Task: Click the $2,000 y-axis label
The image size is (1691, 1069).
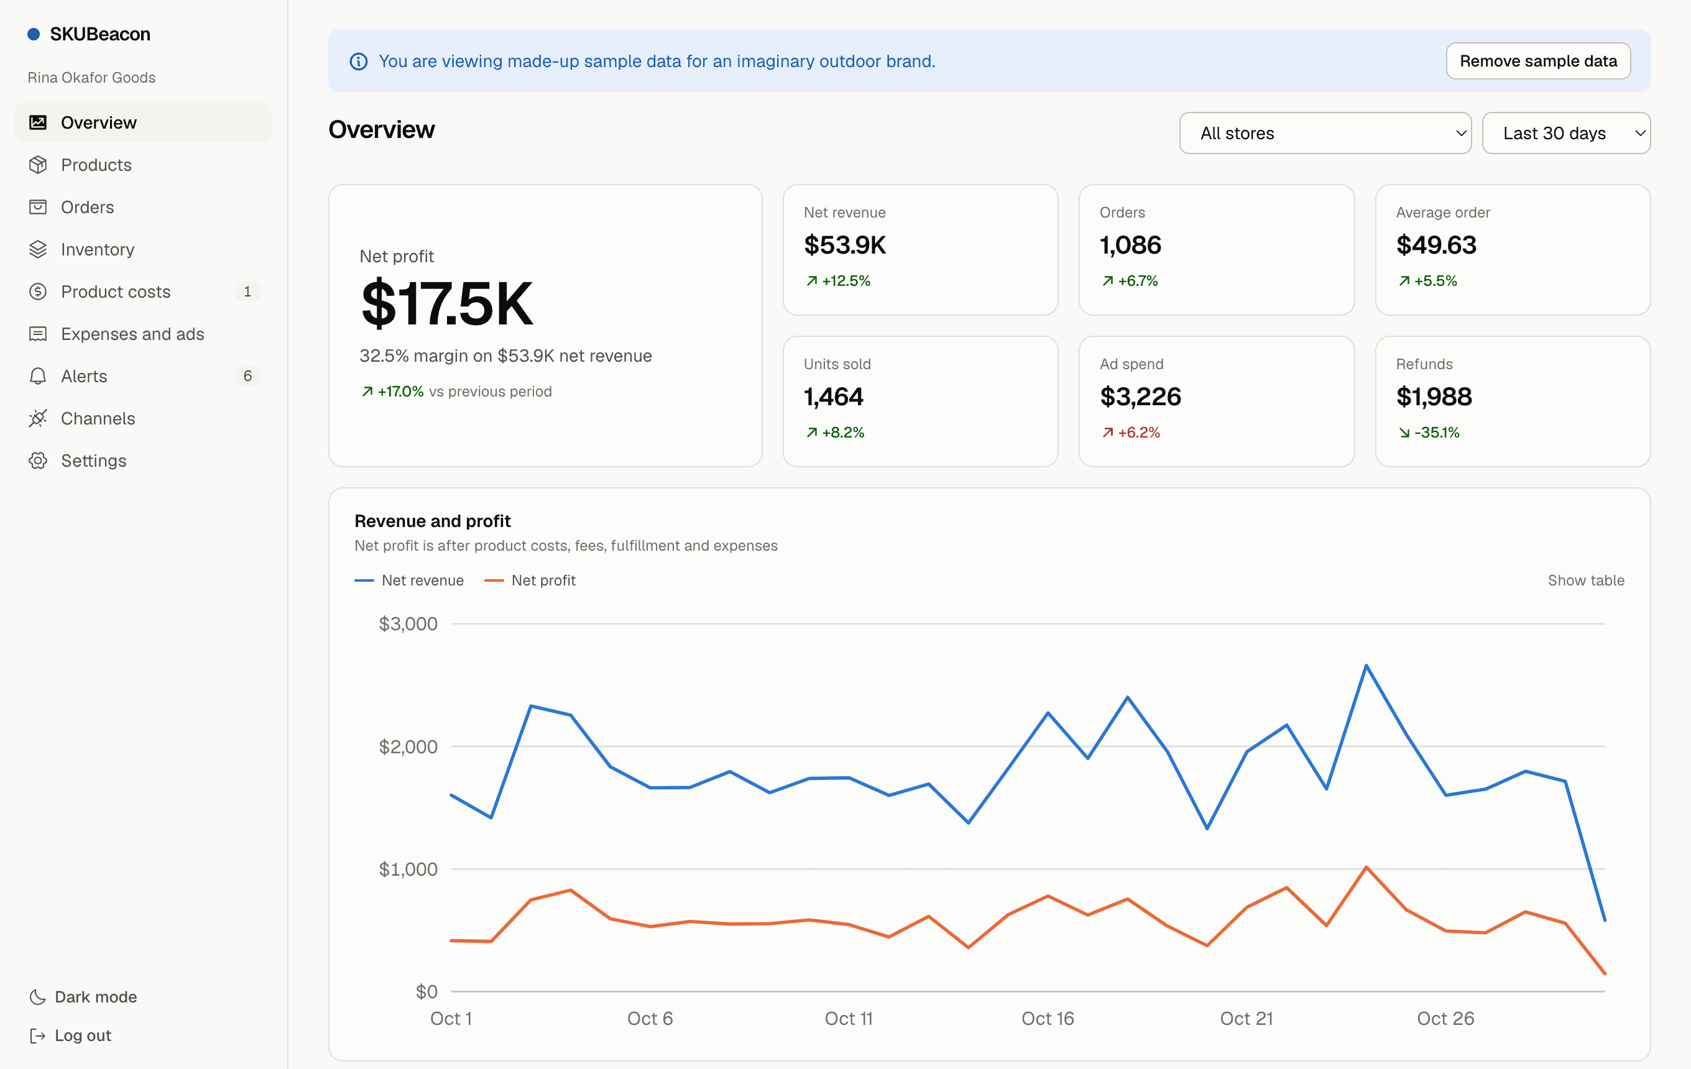Action: pos(408,747)
